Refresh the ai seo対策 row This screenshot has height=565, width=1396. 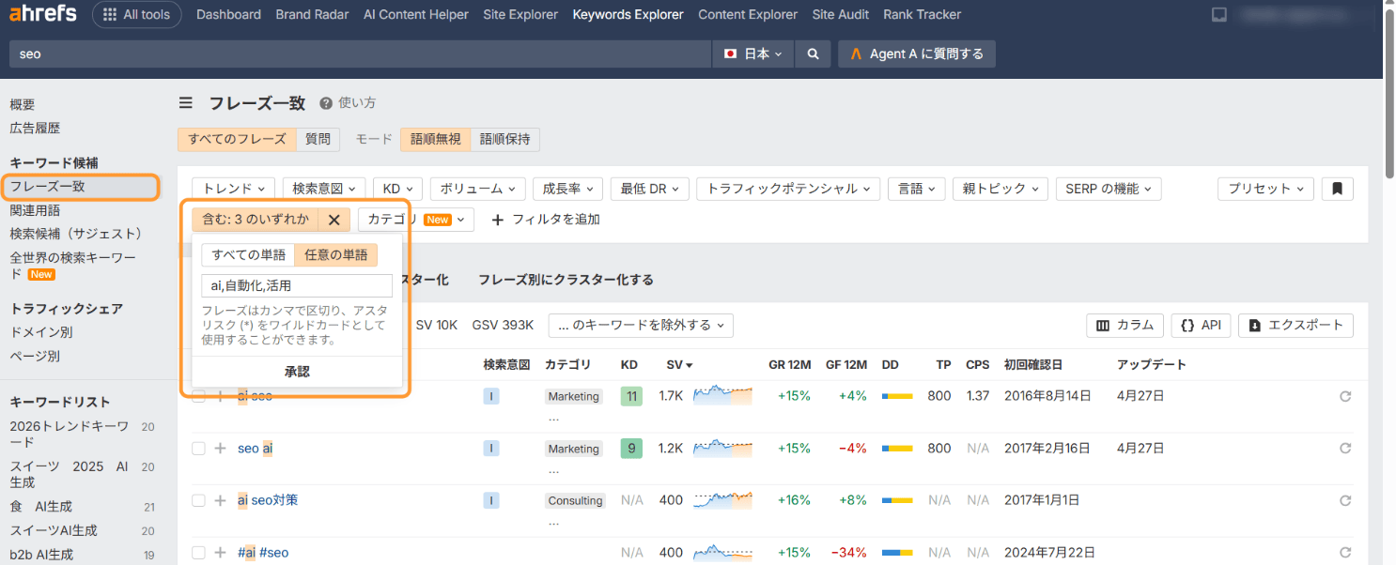pyautogui.click(x=1345, y=500)
